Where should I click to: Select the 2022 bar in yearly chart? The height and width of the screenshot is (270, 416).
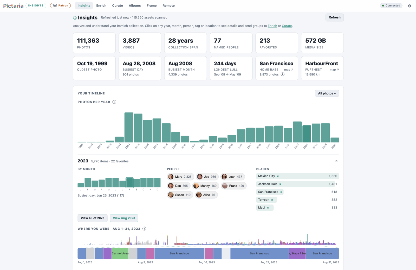297,132
